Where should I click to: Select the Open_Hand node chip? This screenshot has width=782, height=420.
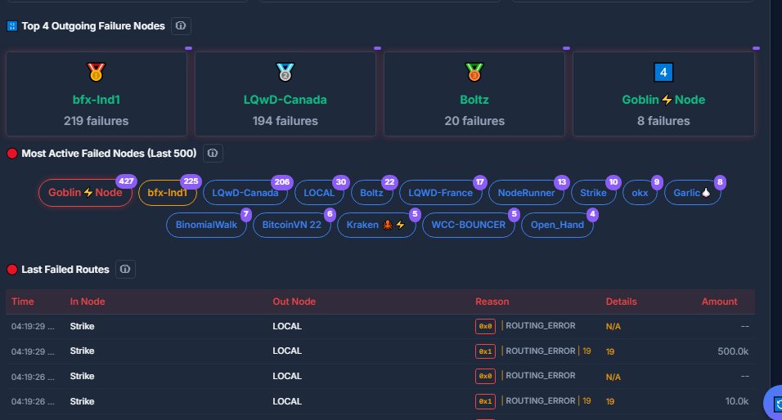[x=557, y=225]
